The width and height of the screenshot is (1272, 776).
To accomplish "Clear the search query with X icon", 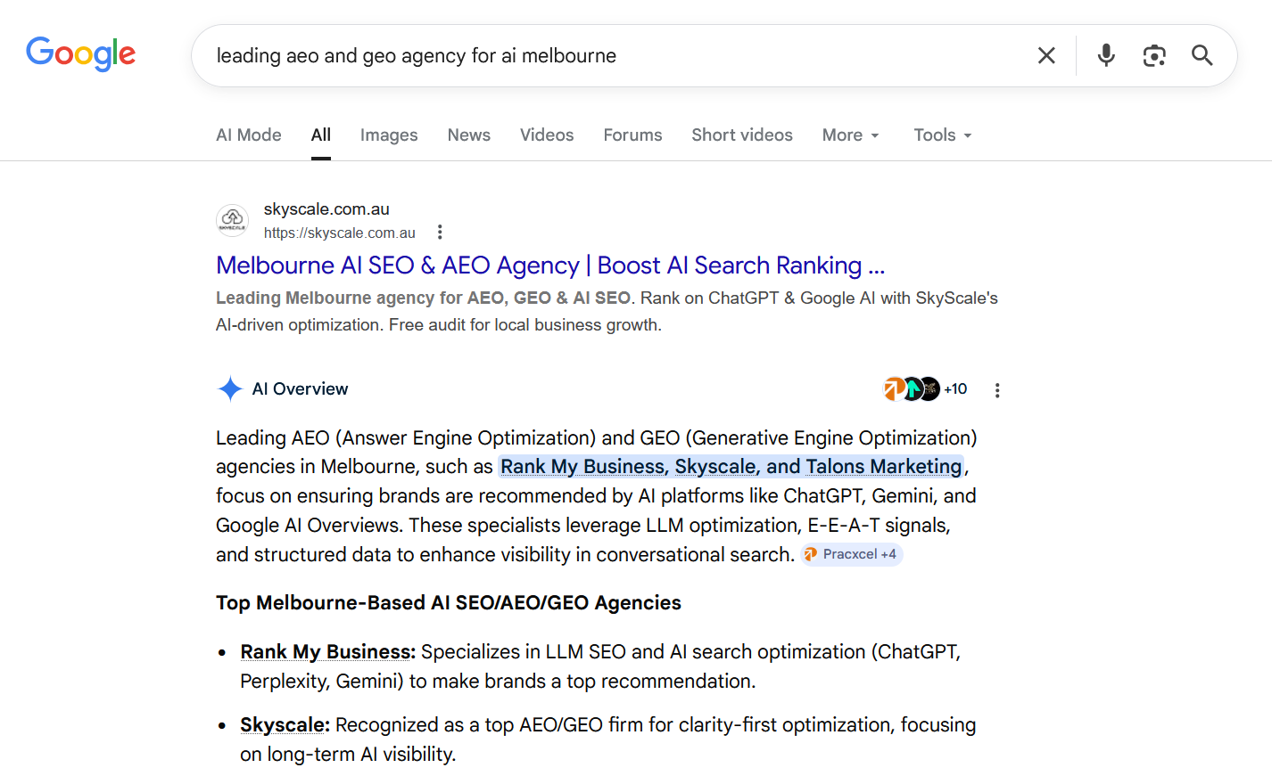I will 1046,55.
